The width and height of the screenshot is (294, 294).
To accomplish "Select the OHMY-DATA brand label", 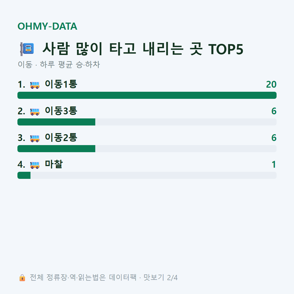I will point(47,26).
